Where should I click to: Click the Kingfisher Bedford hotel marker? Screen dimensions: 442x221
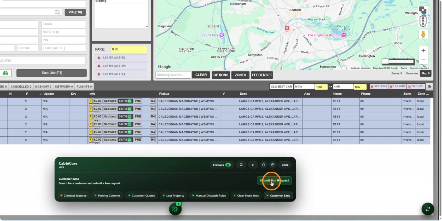click(x=344, y=35)
